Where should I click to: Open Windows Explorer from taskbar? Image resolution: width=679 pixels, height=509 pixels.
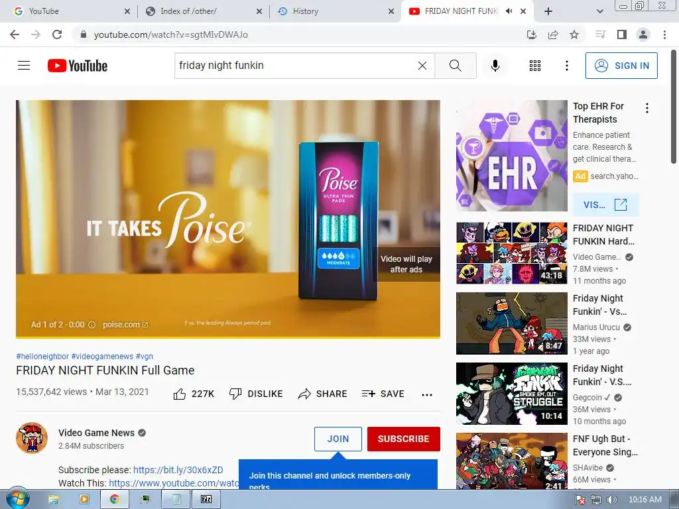click(53, 500)
